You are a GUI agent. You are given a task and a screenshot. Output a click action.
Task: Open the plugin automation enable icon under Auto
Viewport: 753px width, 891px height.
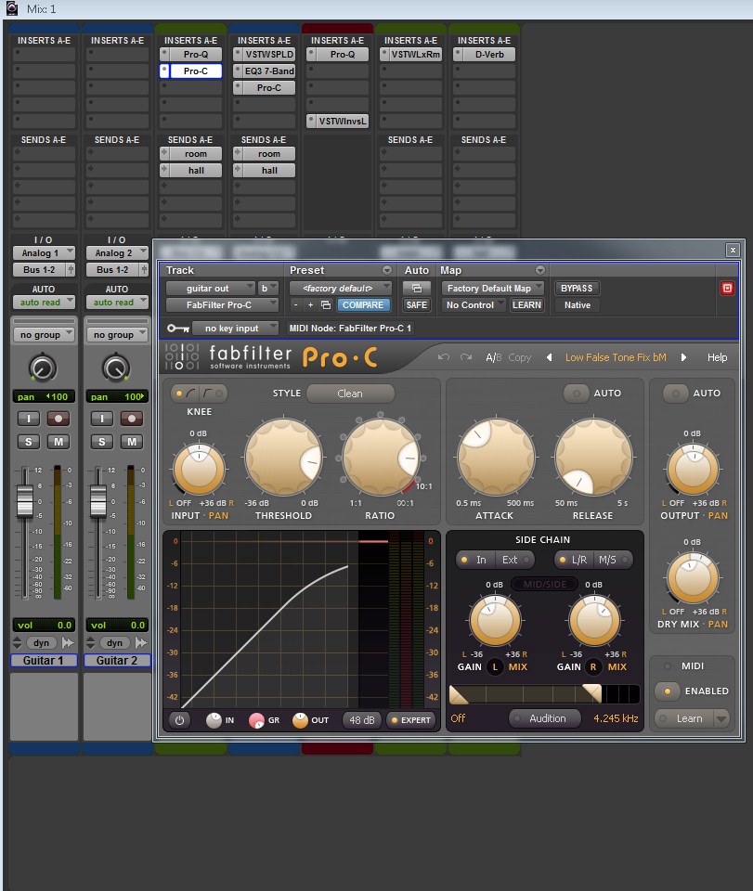click(x=417, y=288)
